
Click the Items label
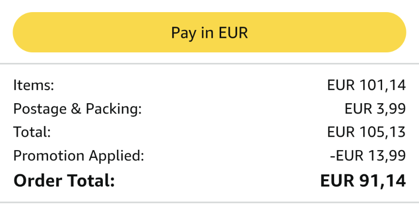point(33,85)
